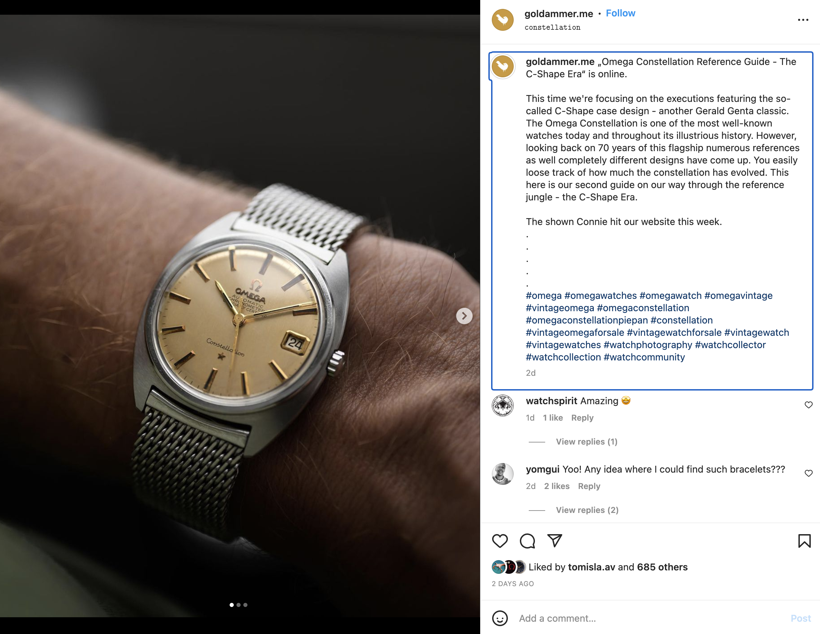Open the comment bubble icon
The width and height of the screenshot is (820, 634).
pyautogui.click(x=527, y=541)
